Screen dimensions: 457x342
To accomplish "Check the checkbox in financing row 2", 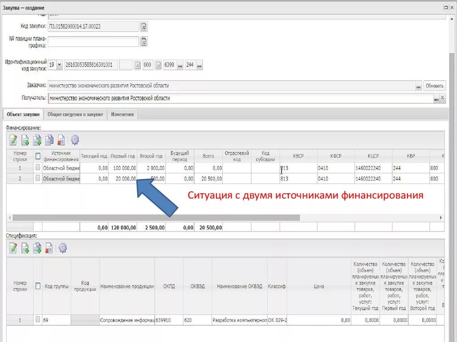I will coord(37,178).
